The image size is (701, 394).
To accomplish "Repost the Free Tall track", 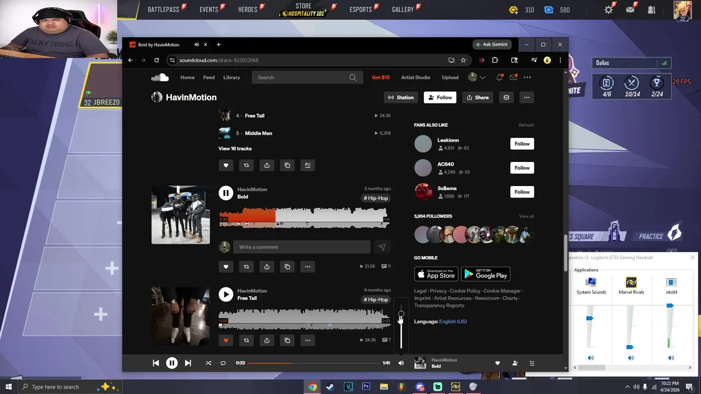I will tap(246, 340).
